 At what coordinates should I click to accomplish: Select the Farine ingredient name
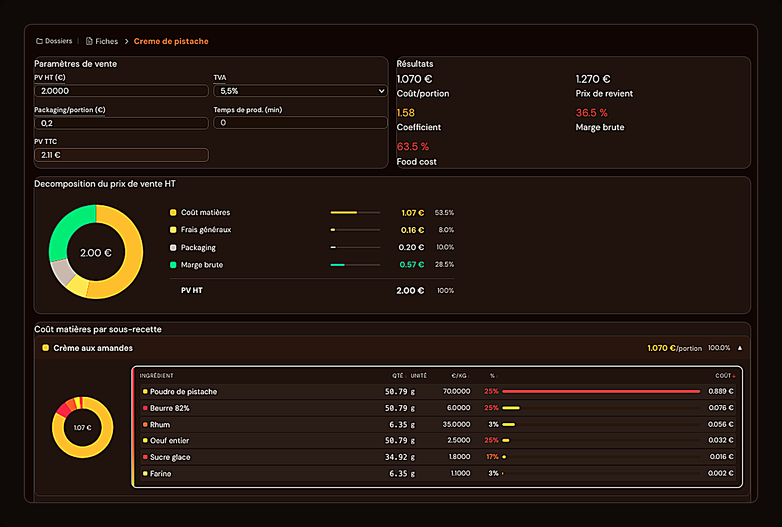(x=160, y=474)
